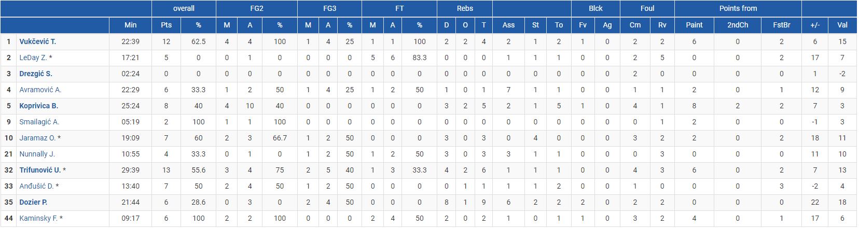Select Trifunović U. player name link
The width and height of the screenshot is (859, 228).
[x=40, y=170]
